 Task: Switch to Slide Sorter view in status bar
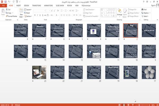point(124,105)
